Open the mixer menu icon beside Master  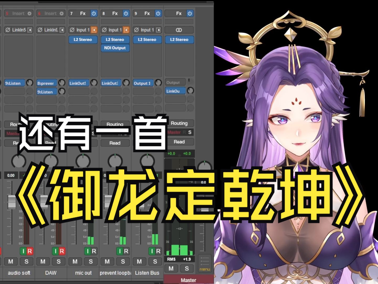click(x=204, y=263)
